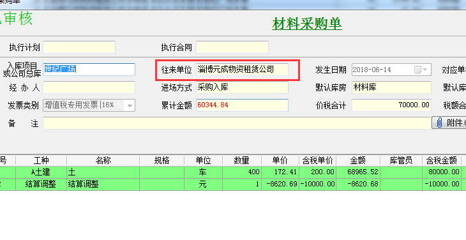Click the 数量 column header
Screen dimensions: 466x240
pos(241,160)
